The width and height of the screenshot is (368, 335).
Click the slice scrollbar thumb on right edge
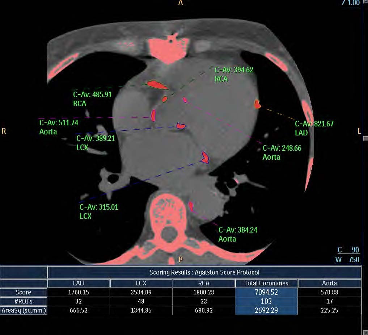(x=365, y=138)
